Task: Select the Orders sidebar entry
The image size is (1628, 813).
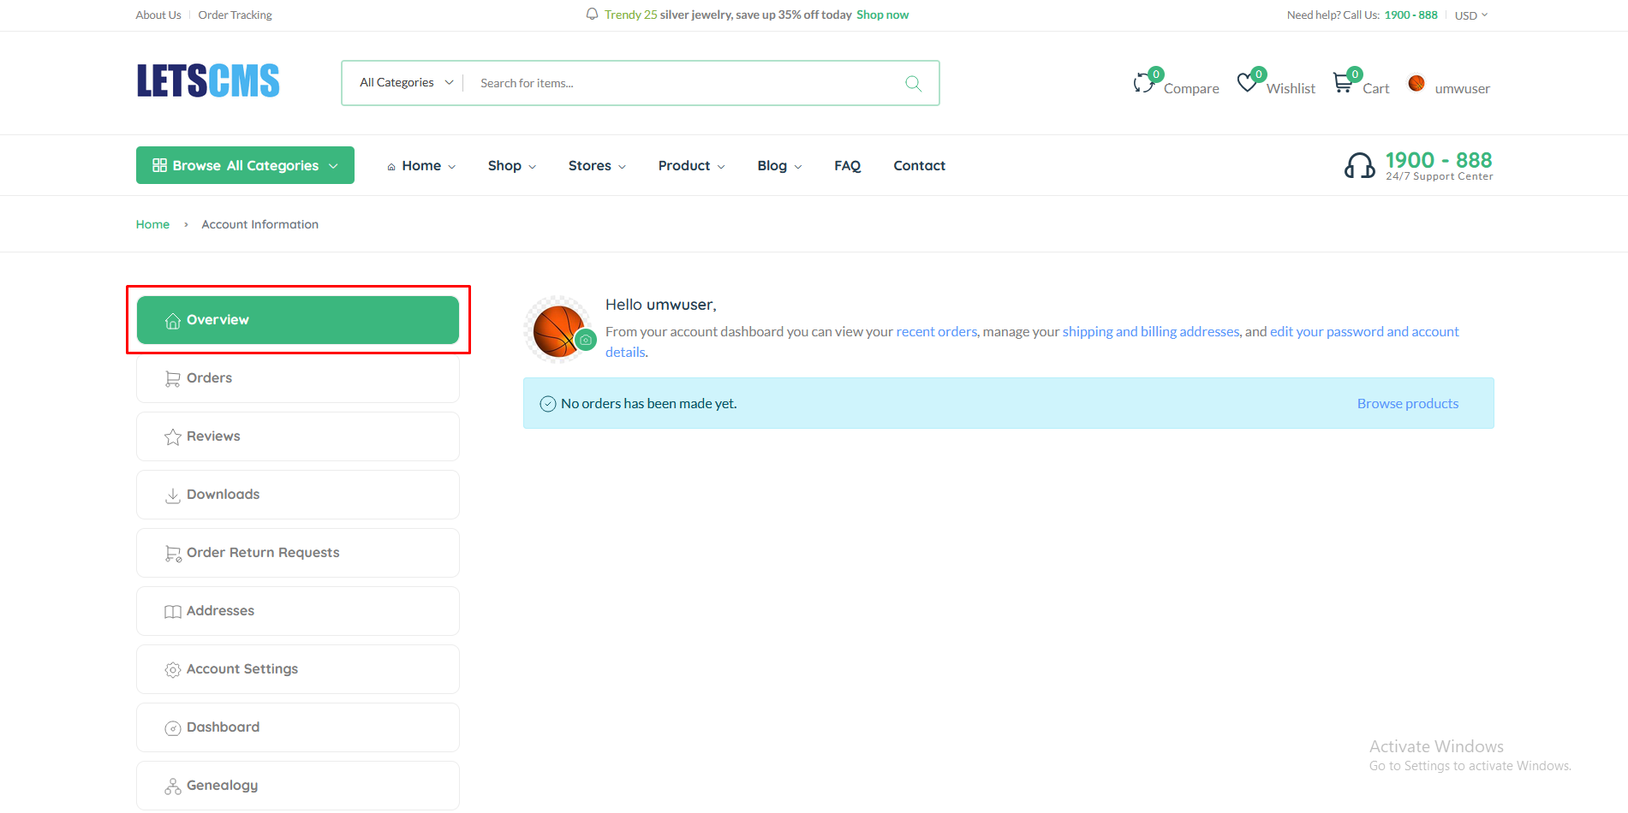Action: pyautogui.click(x=210, y=377)
